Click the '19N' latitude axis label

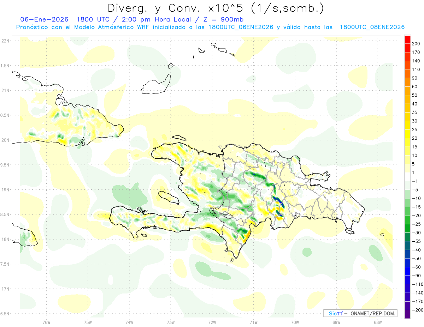pyautogui.click(x=5, y=190)
